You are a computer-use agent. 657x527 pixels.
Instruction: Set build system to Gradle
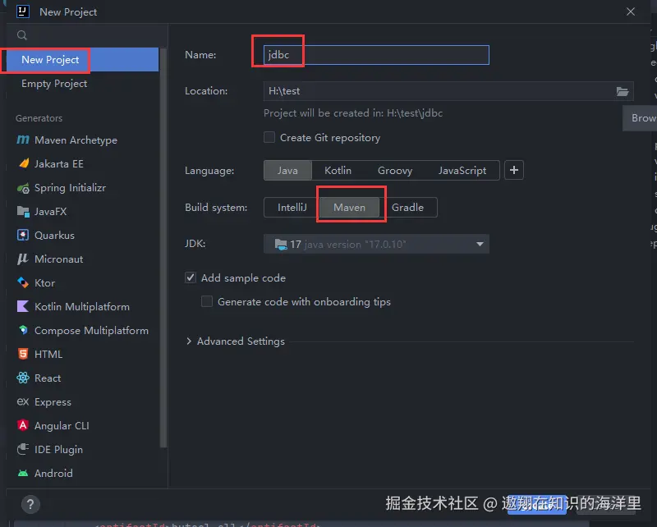coord(407,208)
